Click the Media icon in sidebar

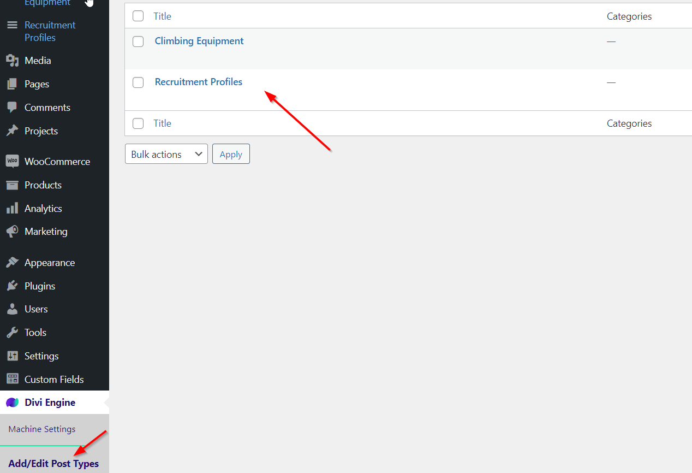12,61
